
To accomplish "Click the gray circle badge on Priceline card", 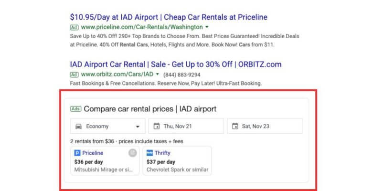I will click(133, 153).
